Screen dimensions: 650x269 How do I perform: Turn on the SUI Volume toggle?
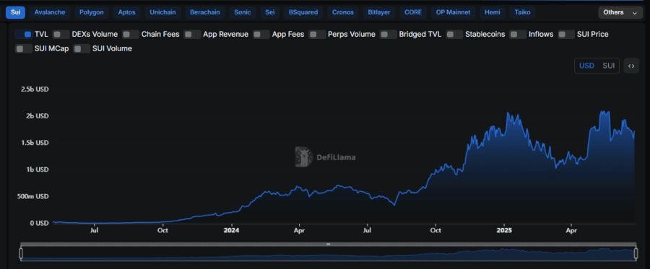tap(82, 49)
